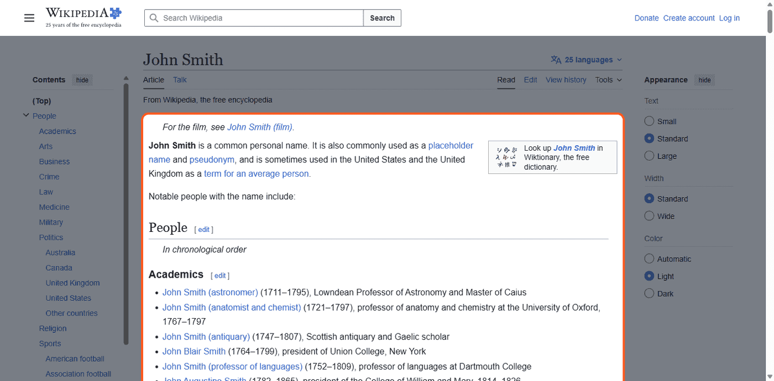Image resolution: width=774 pixels, height=381 pixels.
Task: Open the hamburger main menu
Action: coord(29,18)
